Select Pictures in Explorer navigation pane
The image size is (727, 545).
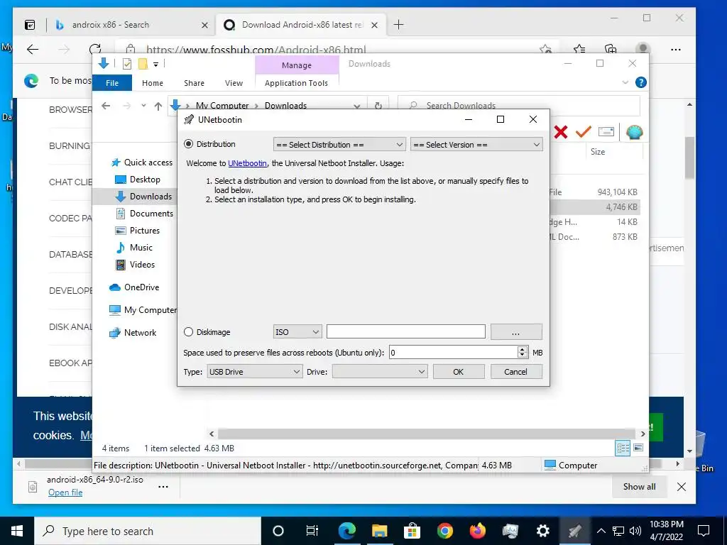[145, 231]
